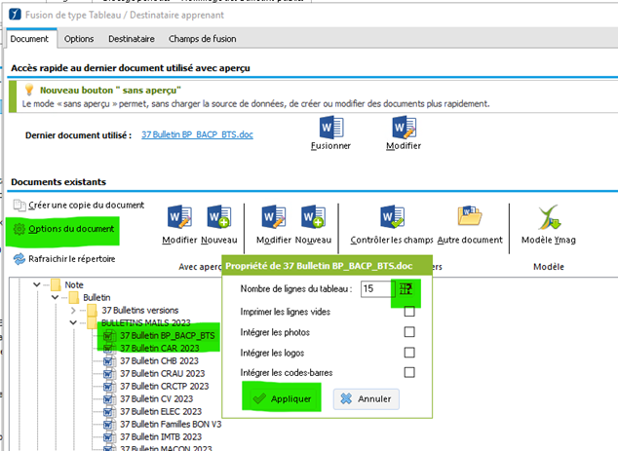Click the Modifier icon beside Fusionner
The height and width of the screenshot is (451, 618).
click(x=404, y=128)
